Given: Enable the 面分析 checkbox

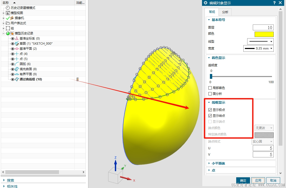Looking at the screenshot, I should coord(210,94).
